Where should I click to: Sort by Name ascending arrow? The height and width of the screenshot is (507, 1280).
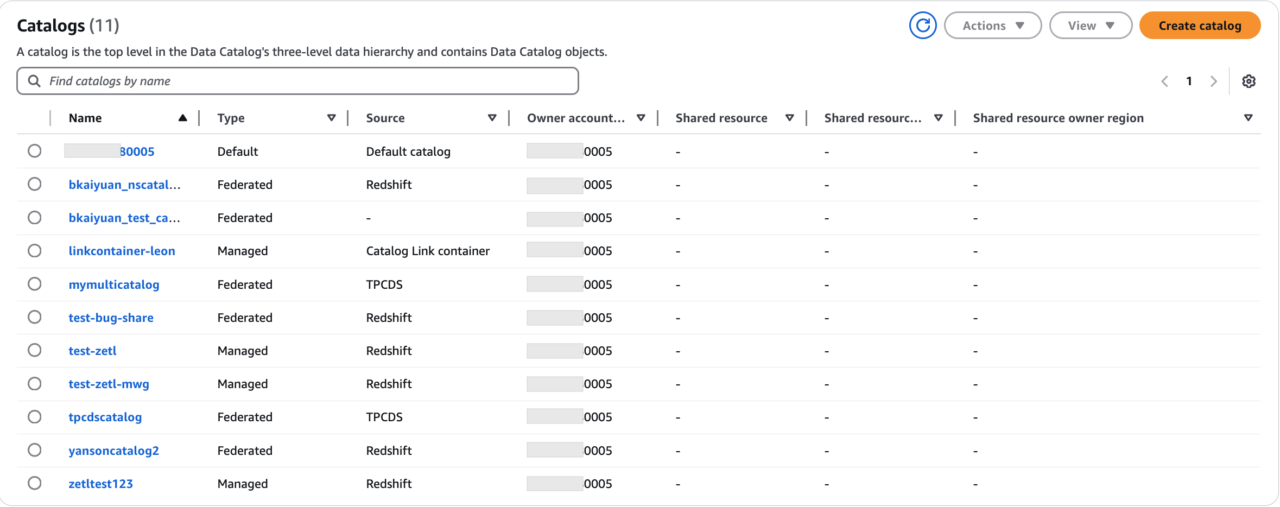tap(183, 118)
